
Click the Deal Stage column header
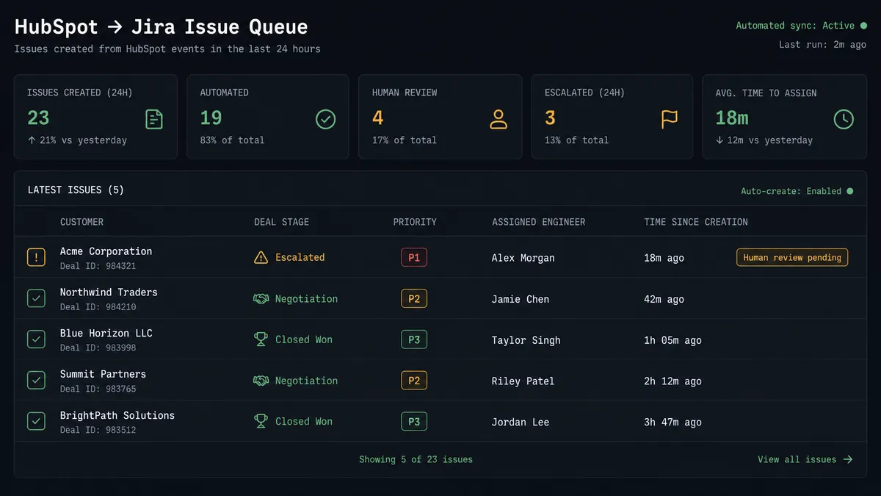click(281, 222)
